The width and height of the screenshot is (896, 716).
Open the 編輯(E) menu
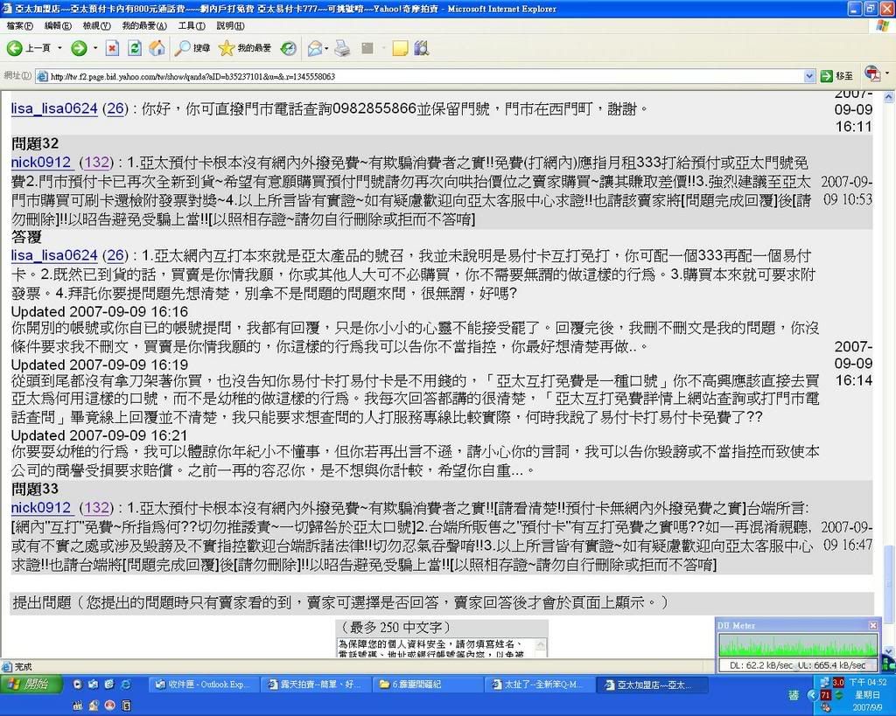58,25
